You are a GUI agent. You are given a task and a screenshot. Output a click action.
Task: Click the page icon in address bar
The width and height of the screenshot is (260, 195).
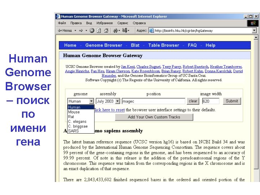[151, 30]
